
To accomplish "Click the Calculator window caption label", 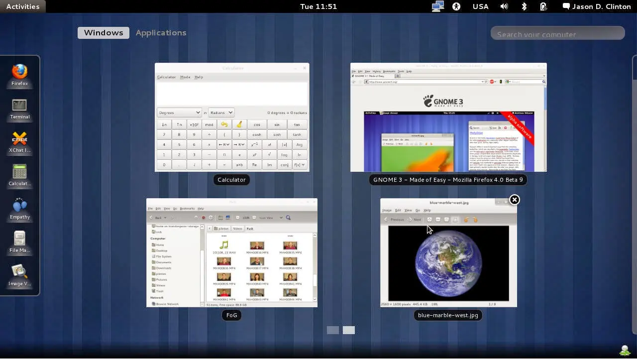I will [231, 180].
